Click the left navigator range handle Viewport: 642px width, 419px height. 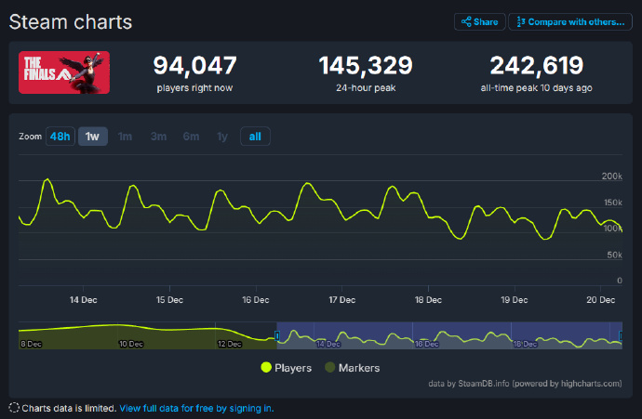click(x=277, y=335)
